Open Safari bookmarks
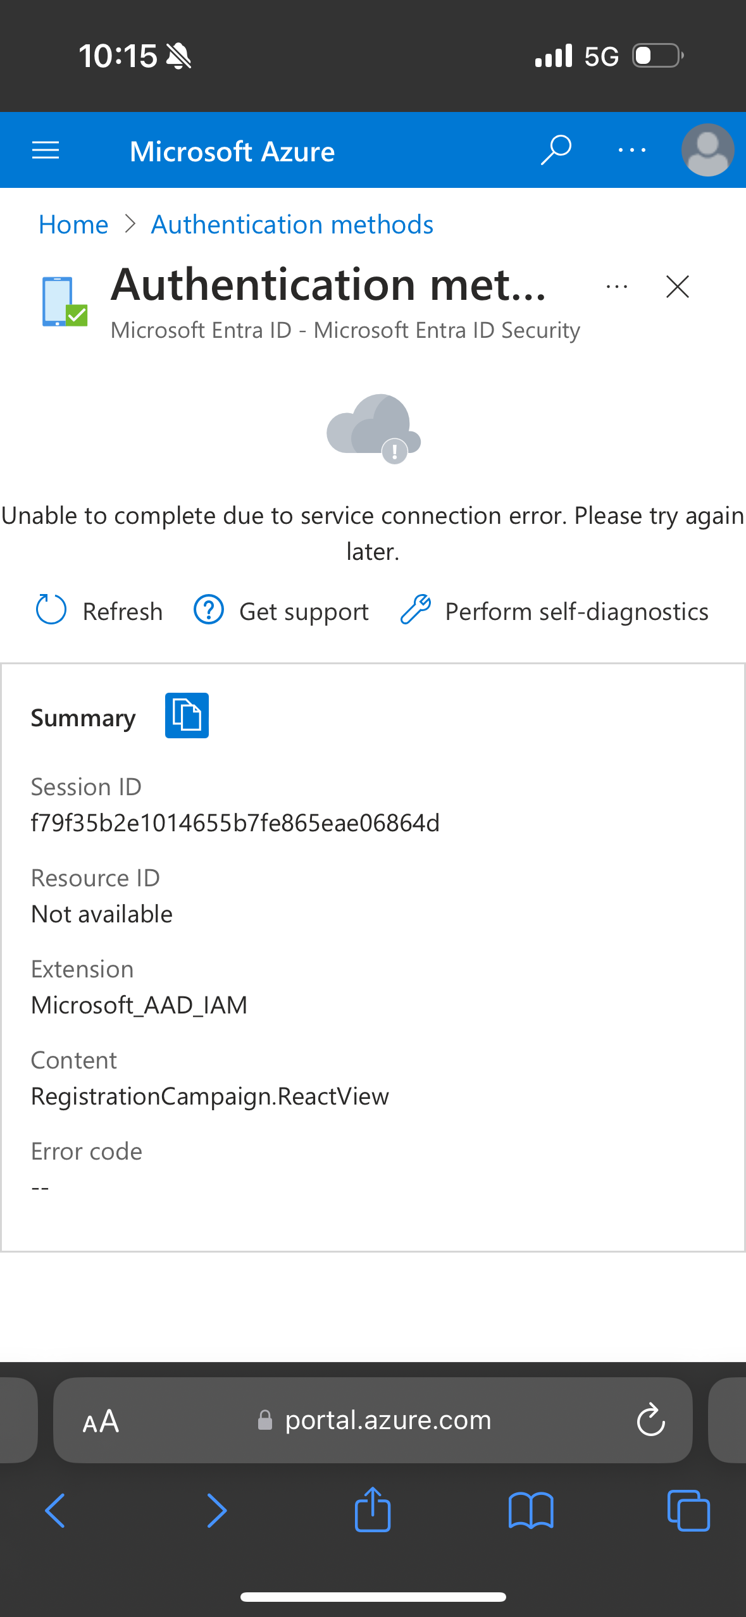 tap(531, 1511)
